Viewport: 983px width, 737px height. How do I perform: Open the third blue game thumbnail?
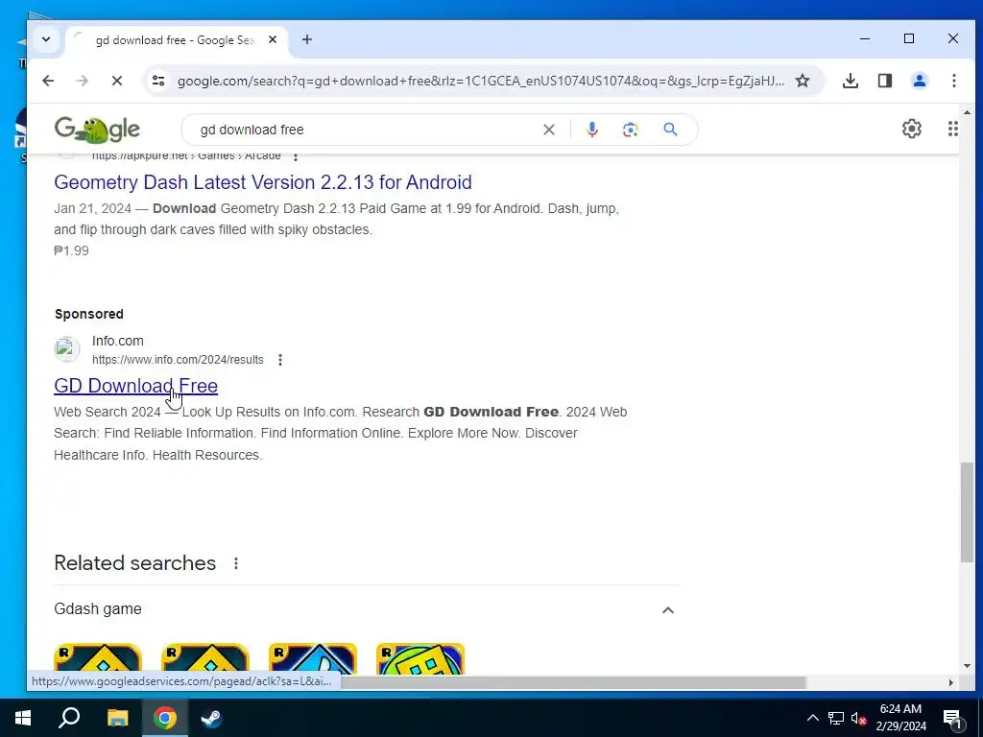(x=313, y=659)
